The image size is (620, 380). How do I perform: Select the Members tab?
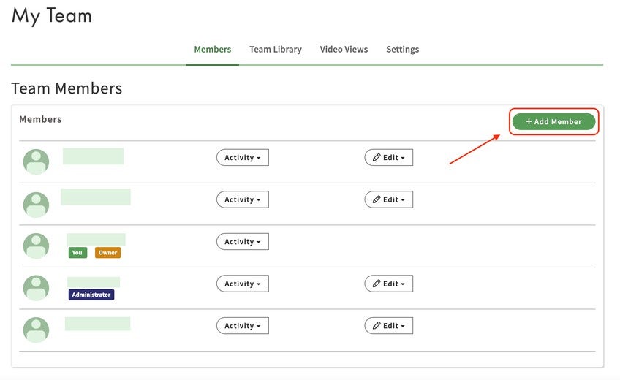(212, 50)
